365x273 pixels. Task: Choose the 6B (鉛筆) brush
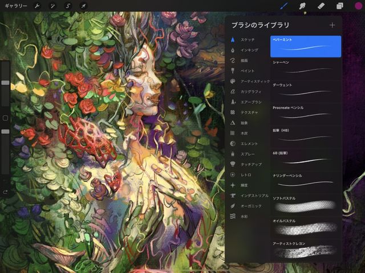pyautogui.click(x=306, y=160)
